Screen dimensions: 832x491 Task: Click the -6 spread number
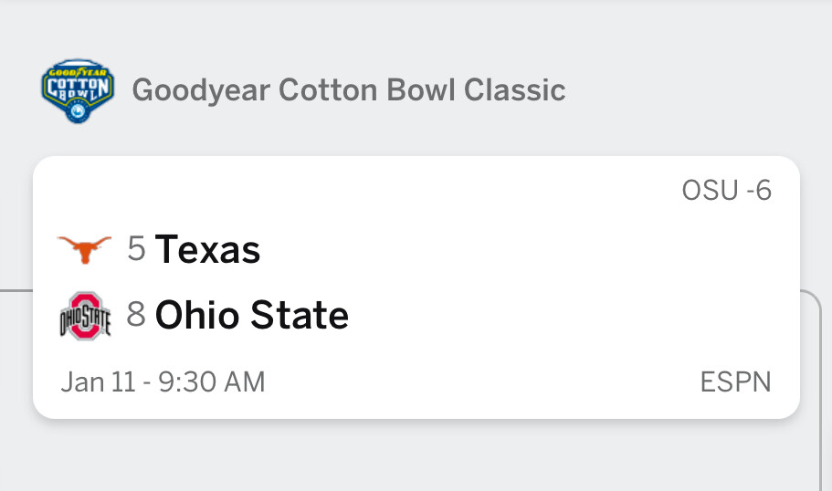click(758, 191)
